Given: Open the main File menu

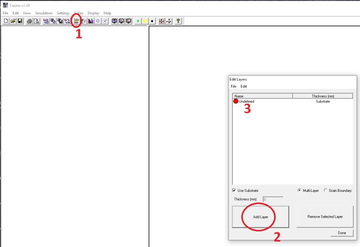Looking at the screenshot, I should 6,13.
